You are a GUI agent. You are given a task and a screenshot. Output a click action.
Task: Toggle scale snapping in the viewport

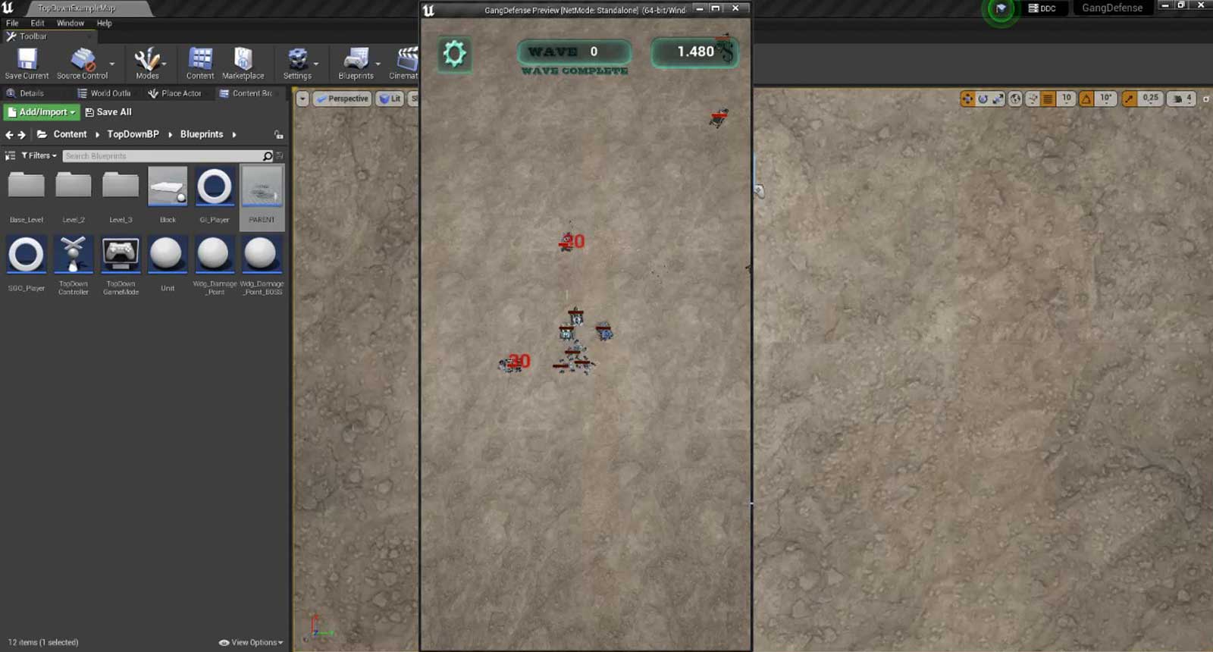coord(1130,99)
